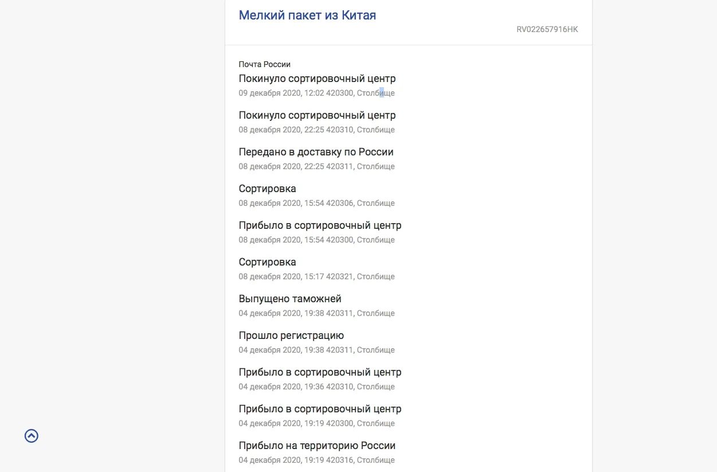Viewport: 717px width, 472px height.
Task: Click the "Сортировка" status above the 15:54 timestamp
Action: 267,189
